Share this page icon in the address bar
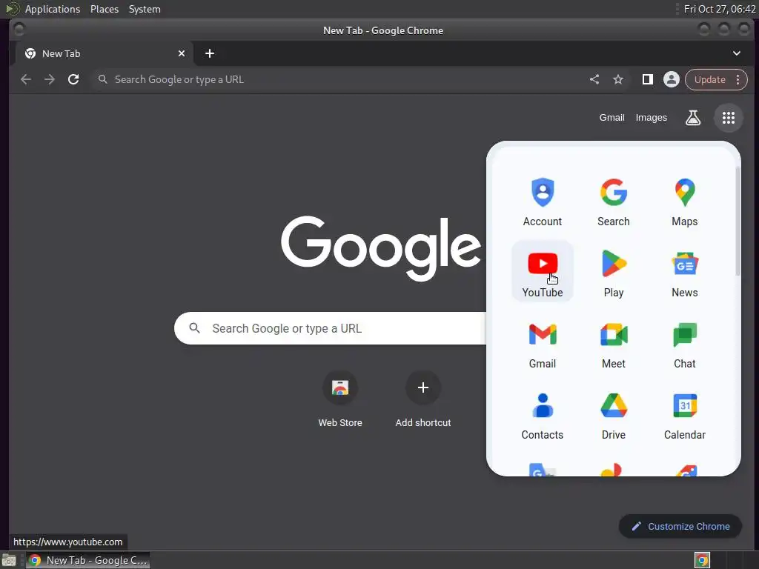This screenshot has height=569, width=759. [x=594, y=79]
